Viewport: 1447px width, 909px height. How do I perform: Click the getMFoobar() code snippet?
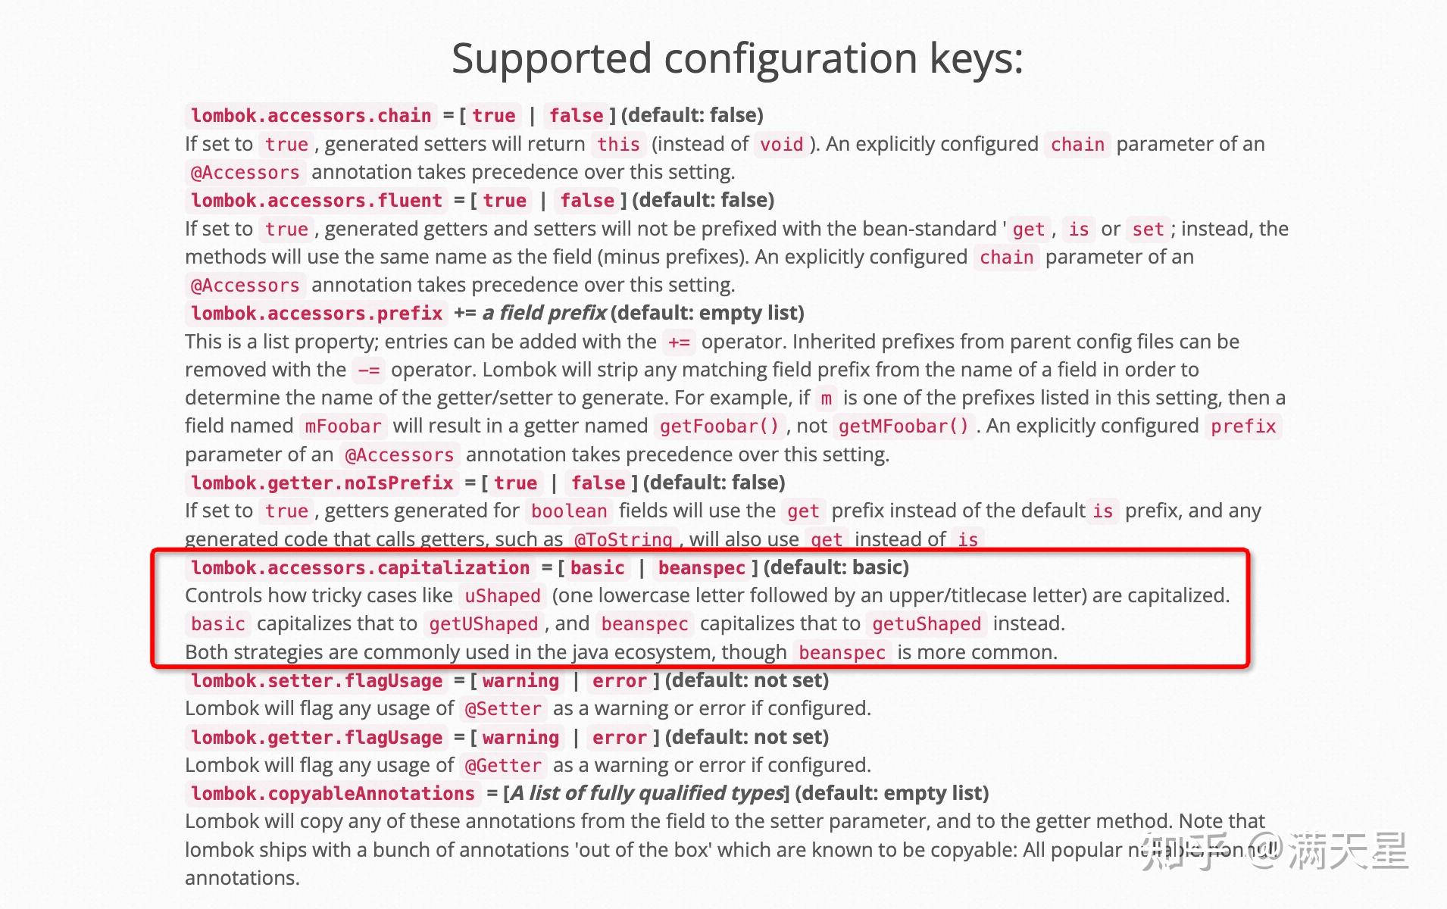coord(904,426)
